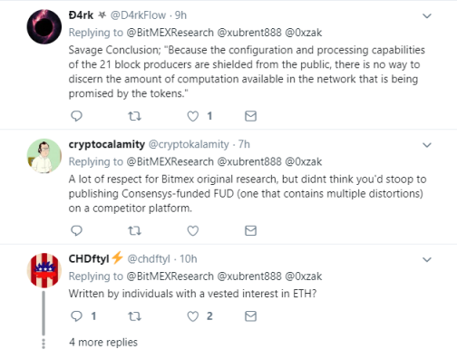Viewport: 457px width, 359px height.
Task: Send D4rk's tweet via direct message
Action: coord(250,116)
